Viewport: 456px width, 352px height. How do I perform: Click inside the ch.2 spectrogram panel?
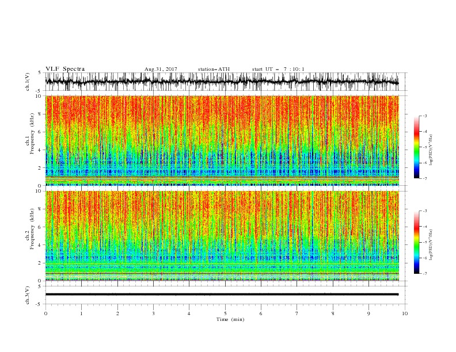(222, 236)
